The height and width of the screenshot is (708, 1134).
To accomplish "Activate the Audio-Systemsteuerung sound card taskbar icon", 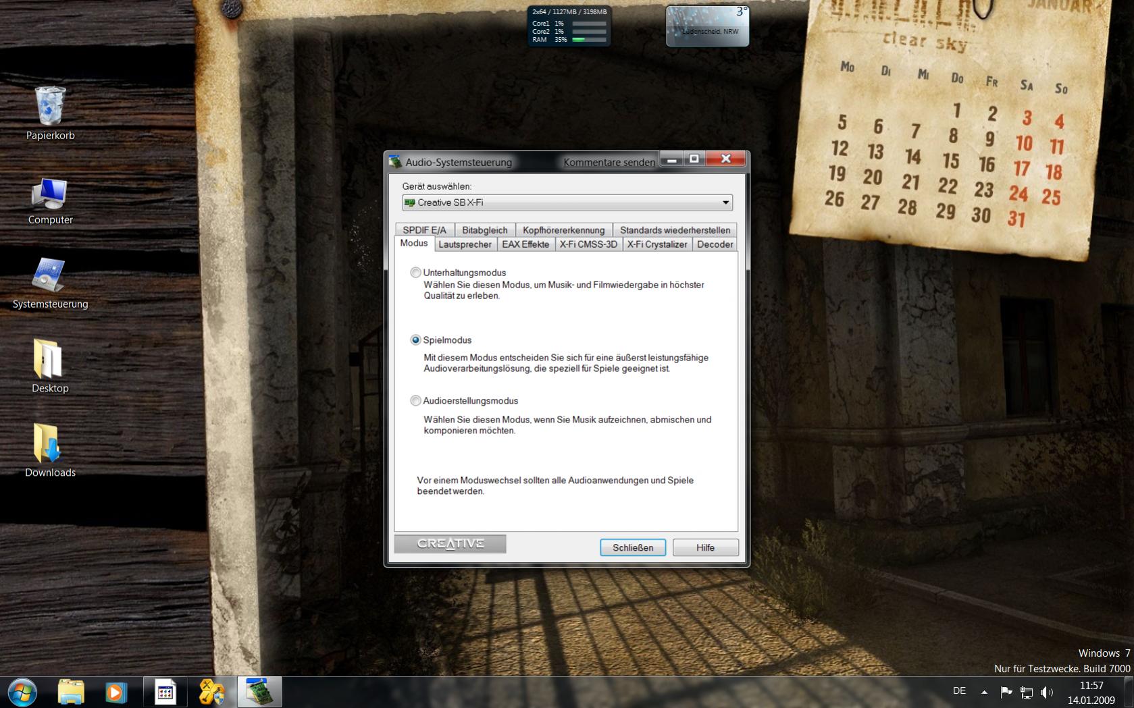I will tap(259, 692).
